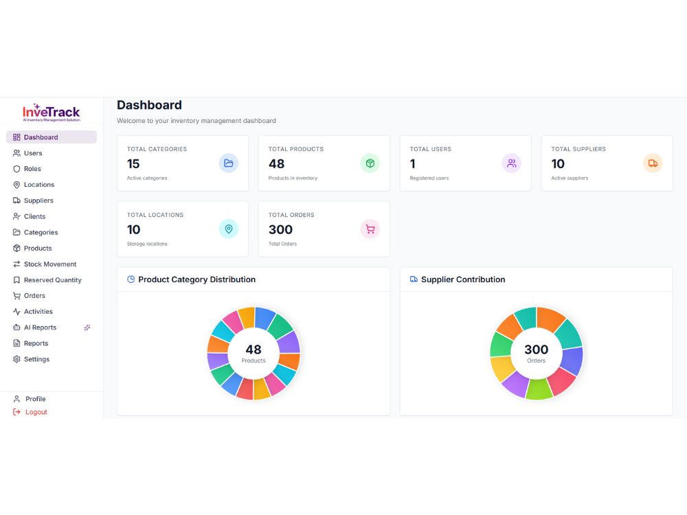This screenshot has width=687, height=515.
Task: Open the Roles section
Action: point(52,169)
